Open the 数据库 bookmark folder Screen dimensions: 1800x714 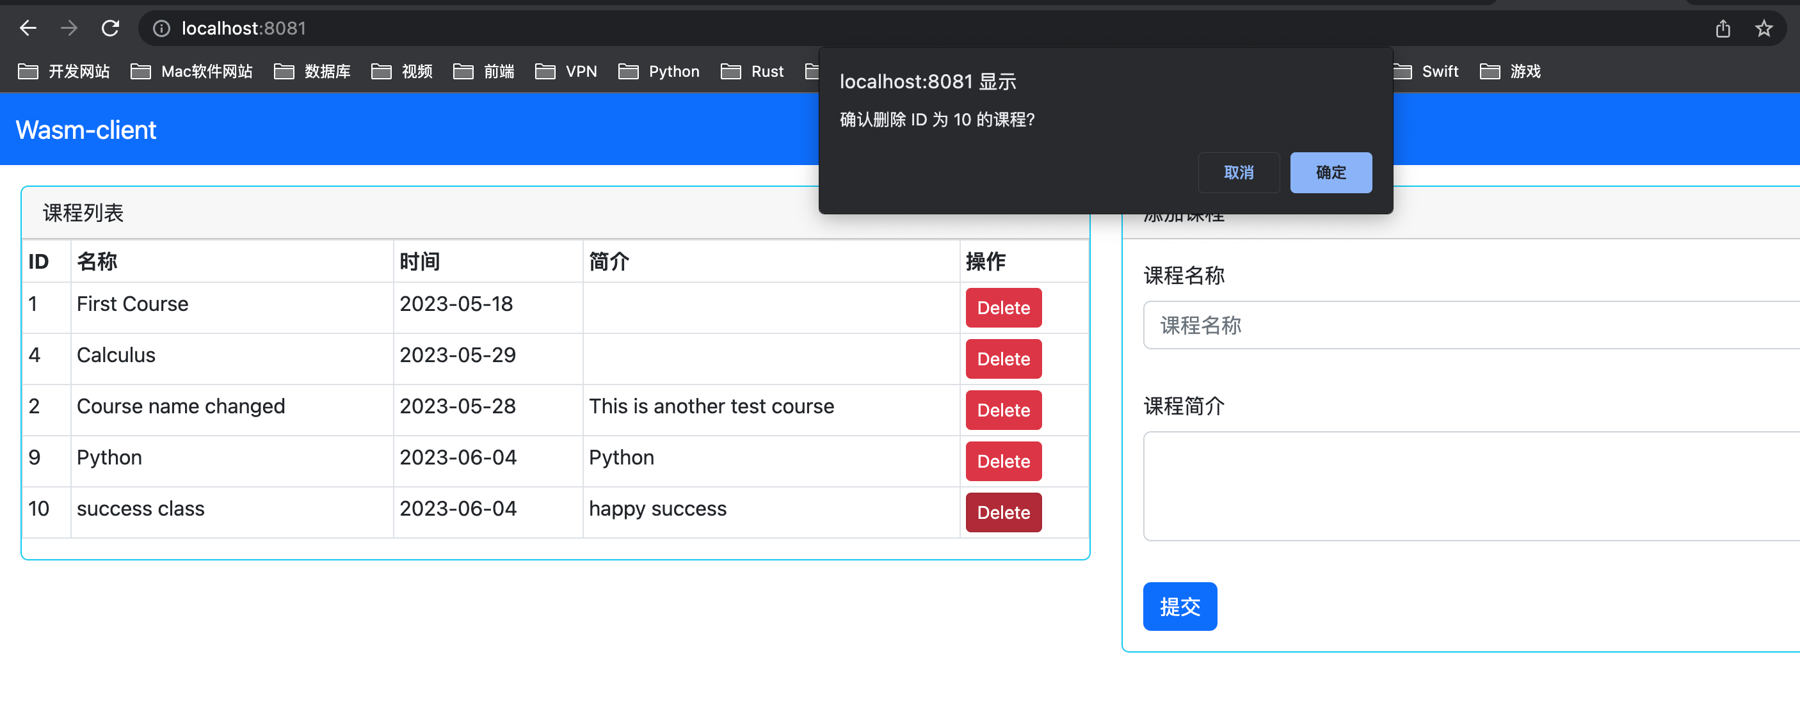(312, 71)
